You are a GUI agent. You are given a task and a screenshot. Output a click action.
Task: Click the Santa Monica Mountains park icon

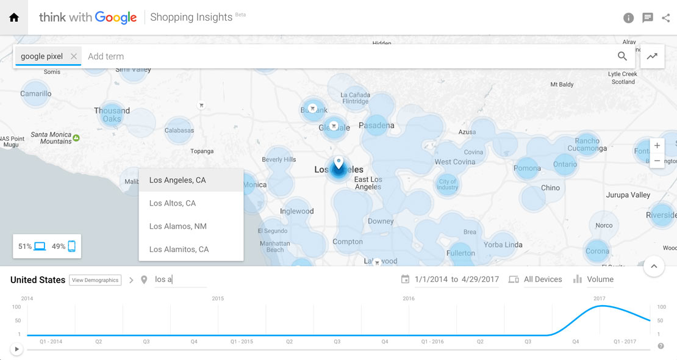[x=76, y=138]
